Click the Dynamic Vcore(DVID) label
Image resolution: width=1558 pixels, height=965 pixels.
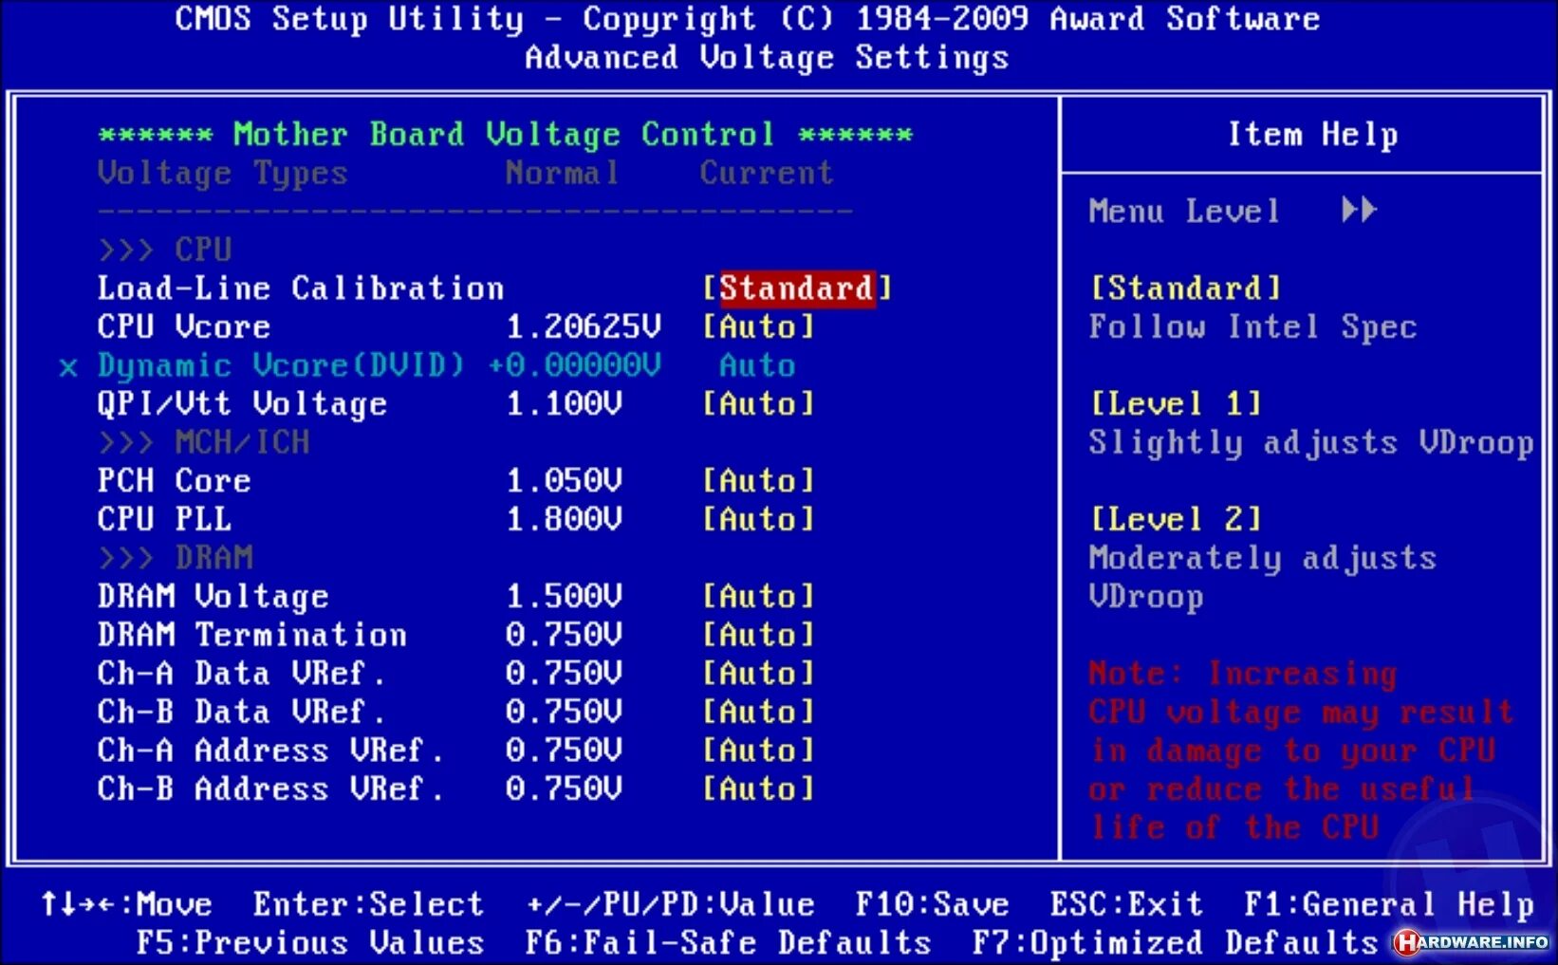click(281, 366)
